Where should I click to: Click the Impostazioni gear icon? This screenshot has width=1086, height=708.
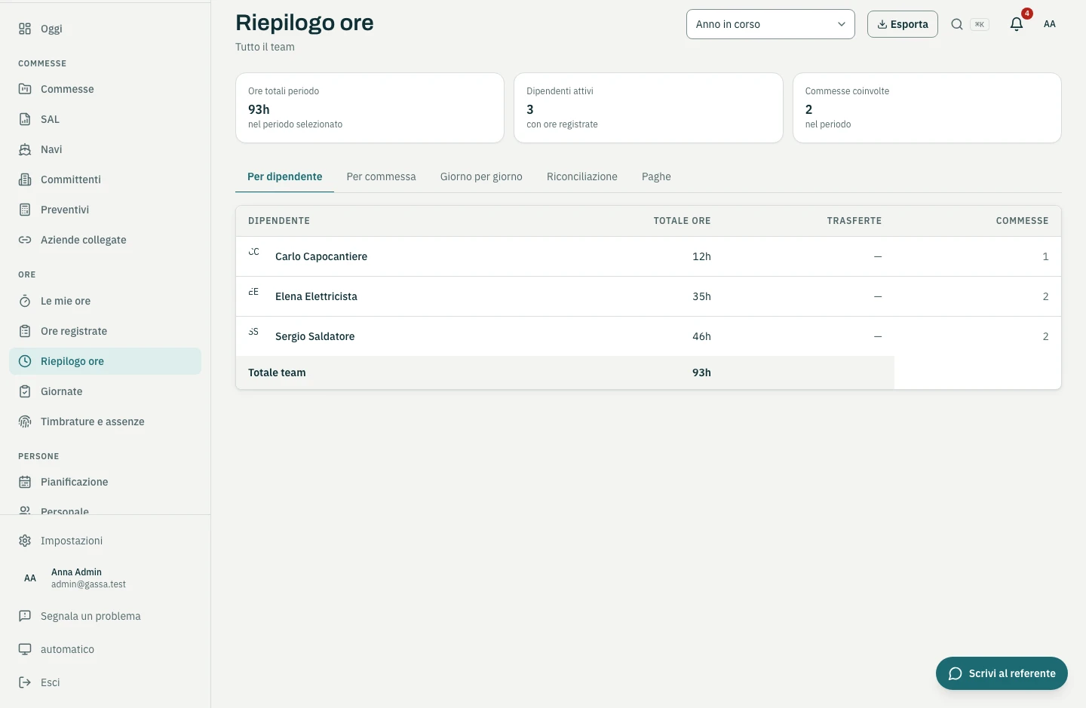(25, 541)
